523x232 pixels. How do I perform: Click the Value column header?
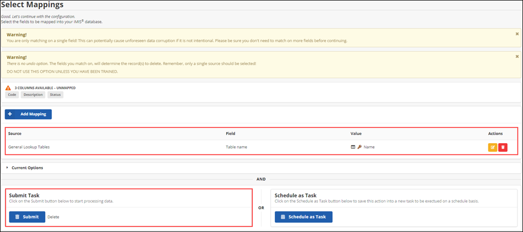(x=356, y=134)
